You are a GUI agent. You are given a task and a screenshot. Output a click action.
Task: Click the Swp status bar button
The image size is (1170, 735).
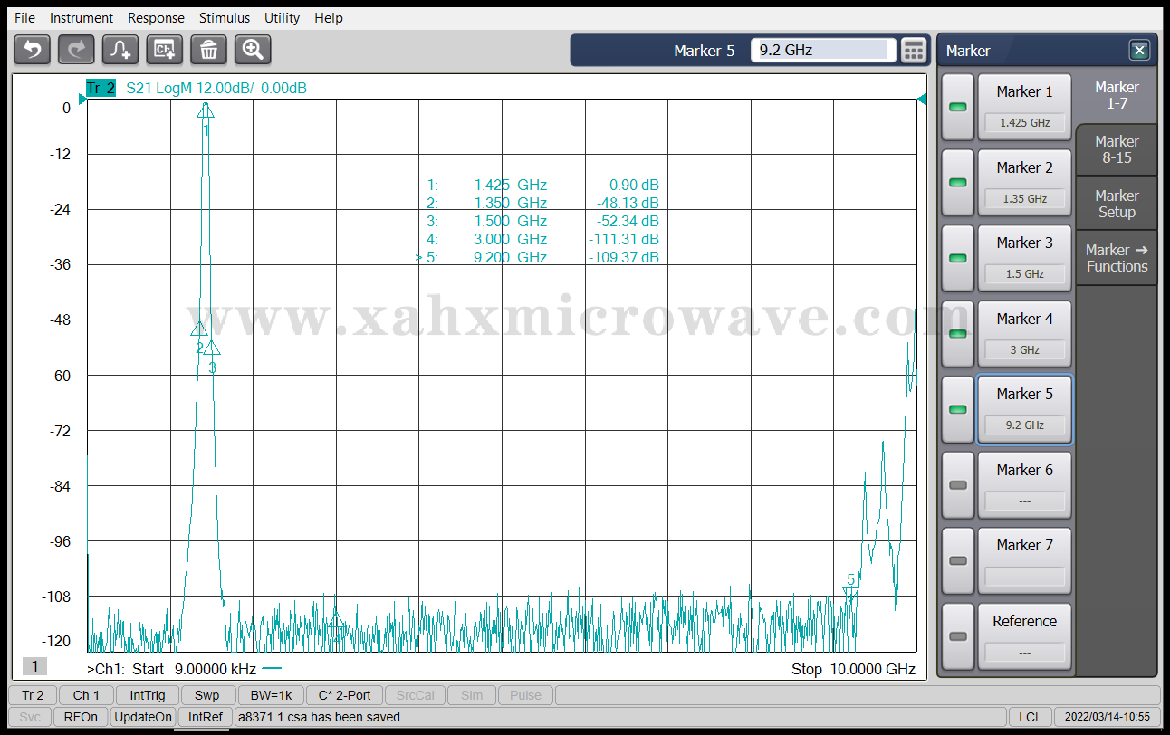[206, 695]
